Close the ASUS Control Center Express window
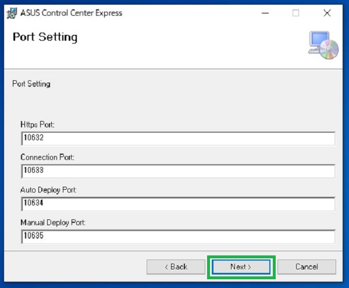The image size is (349, 288). tap(327, 13)
